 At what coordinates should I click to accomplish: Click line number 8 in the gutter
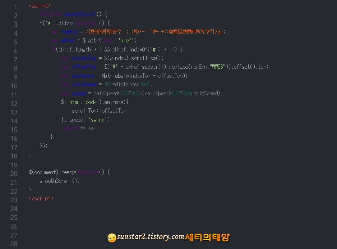15,68
